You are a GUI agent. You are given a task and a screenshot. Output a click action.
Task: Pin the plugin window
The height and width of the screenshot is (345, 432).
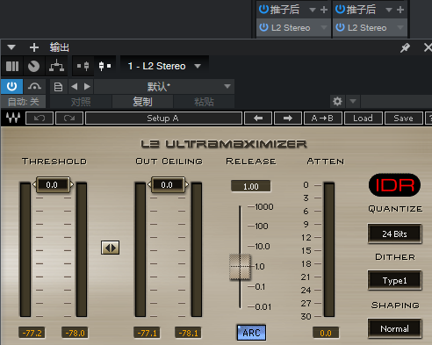[405, 47]
